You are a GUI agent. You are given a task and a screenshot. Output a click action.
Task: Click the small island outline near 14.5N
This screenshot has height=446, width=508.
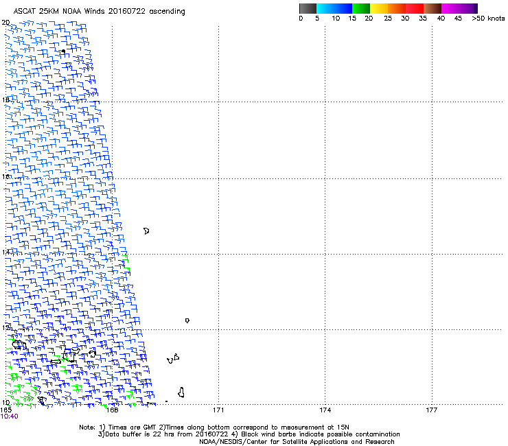(146, 231)
